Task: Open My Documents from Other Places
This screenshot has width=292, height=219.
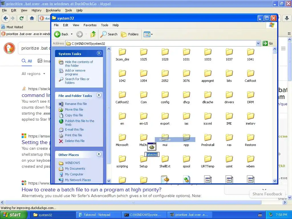Action: click(x=75, y=169)
